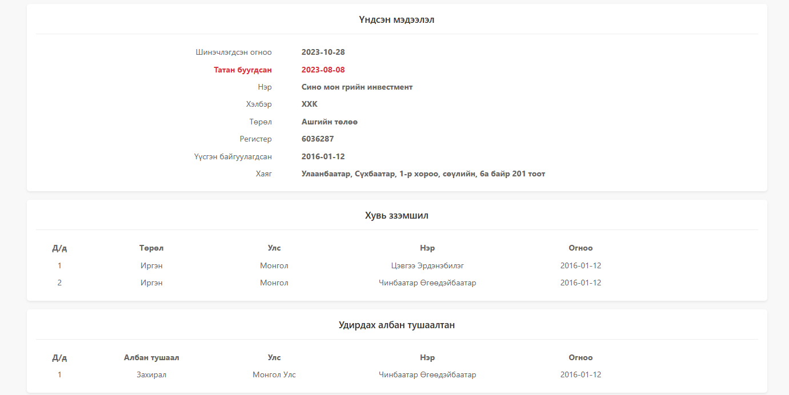Open Чинбаатар Өгөөдэйбаатар in the shareholder table

(427, 283)
